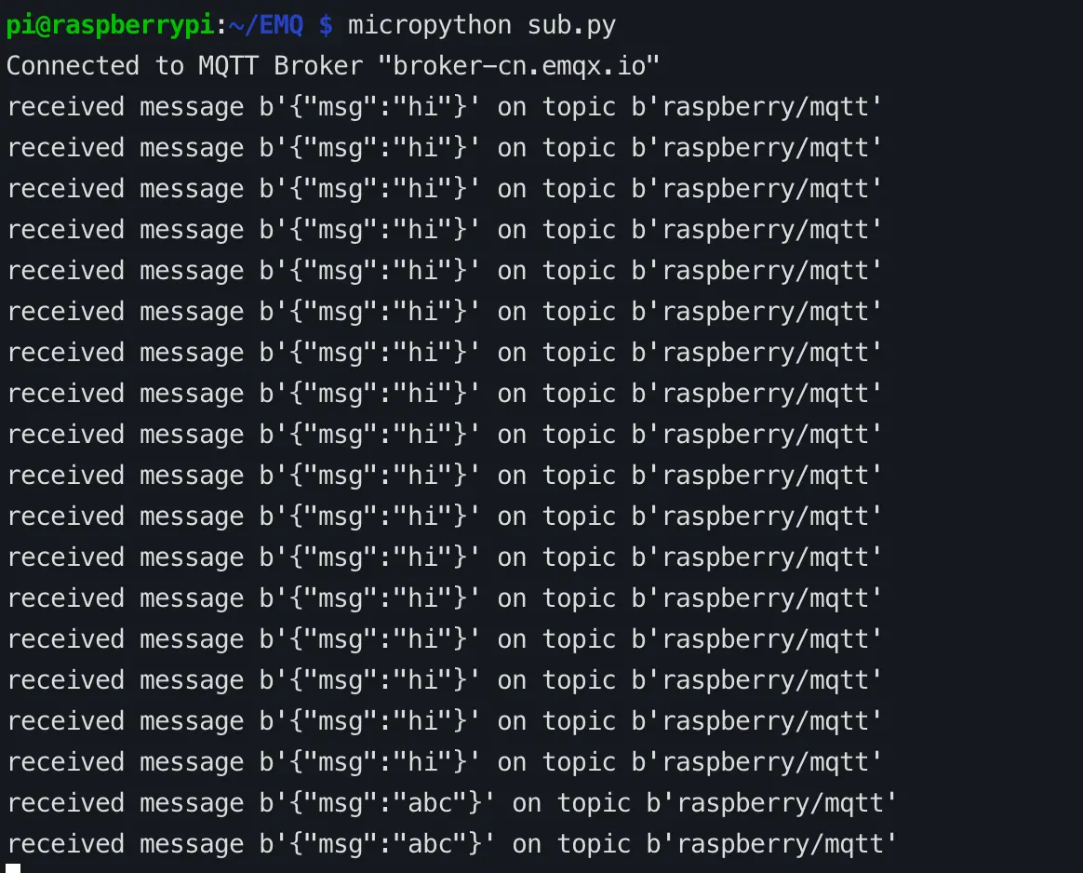
Task: Click the word micropython in the command
Action: 429,25
